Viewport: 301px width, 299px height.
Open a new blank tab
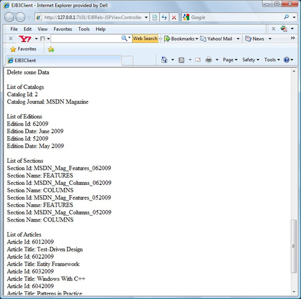coord(127,61)
